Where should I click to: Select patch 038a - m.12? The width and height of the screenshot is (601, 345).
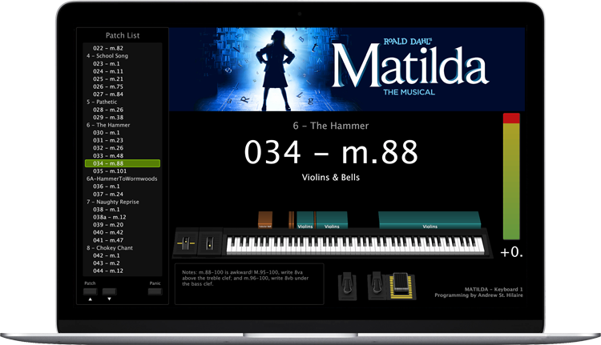click(123, 217)
